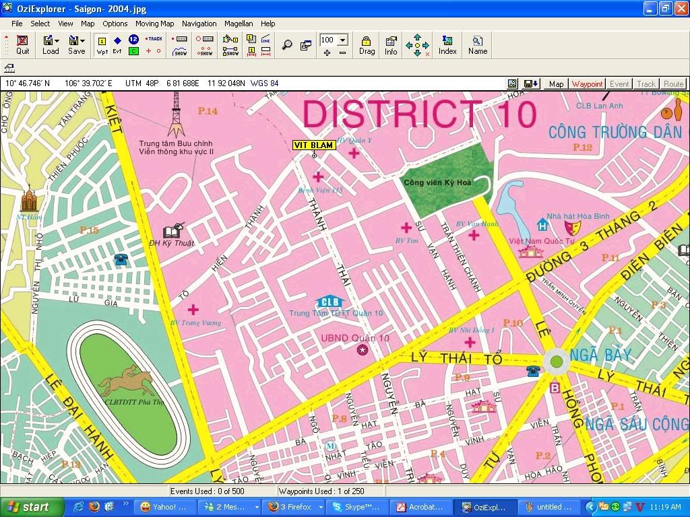
Task: Open the Magellan menu
Action: point(239,24)
